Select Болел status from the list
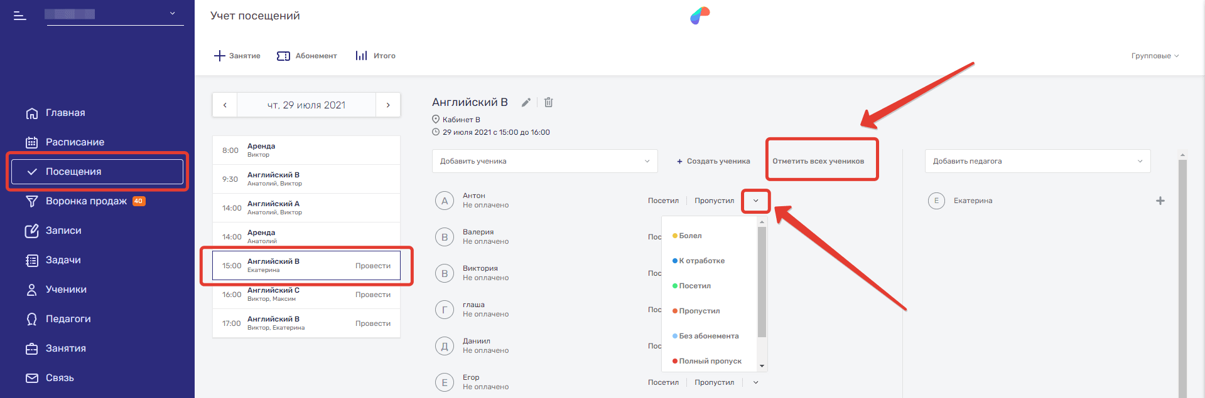 (690, 236)
